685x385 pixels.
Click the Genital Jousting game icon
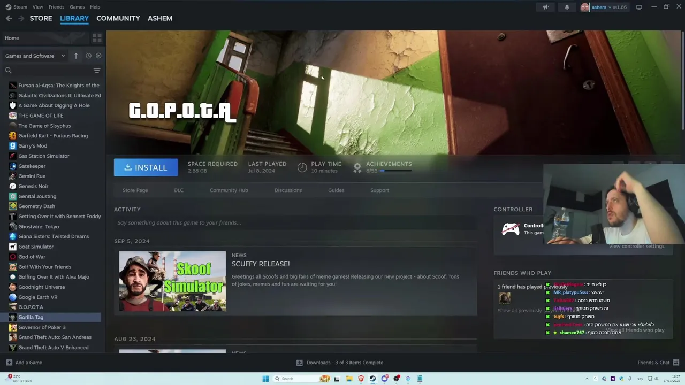[x=13, y=196]
